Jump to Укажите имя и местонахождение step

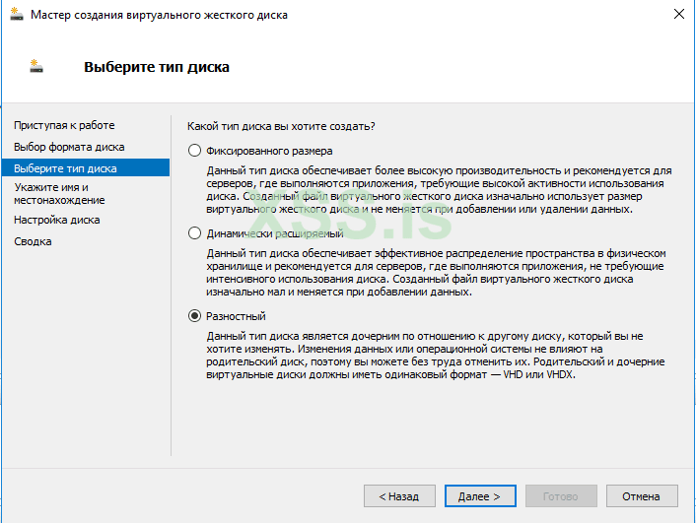(59, 193)
